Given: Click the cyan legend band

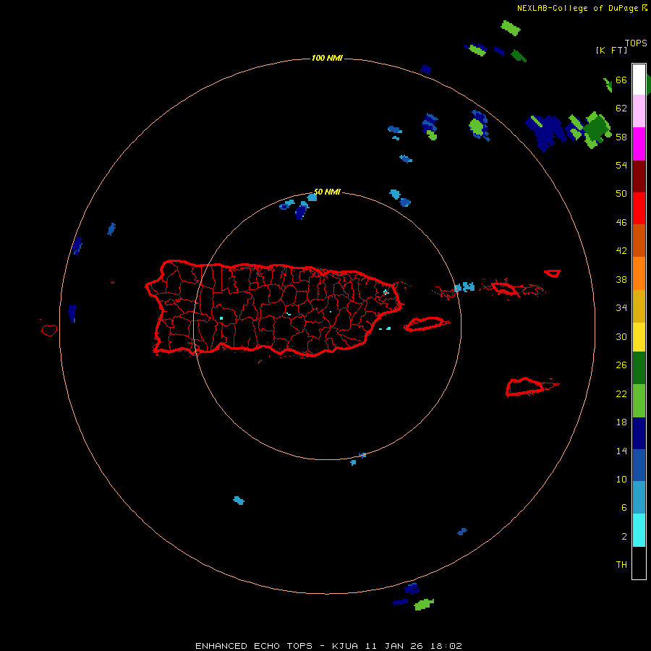Looking at the screenshot, I should [x=639, y=530].
